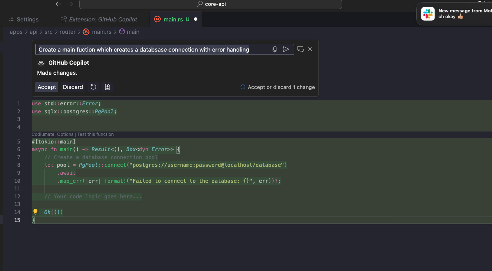Click the apps breadcrumb segment

pos(16,32)
